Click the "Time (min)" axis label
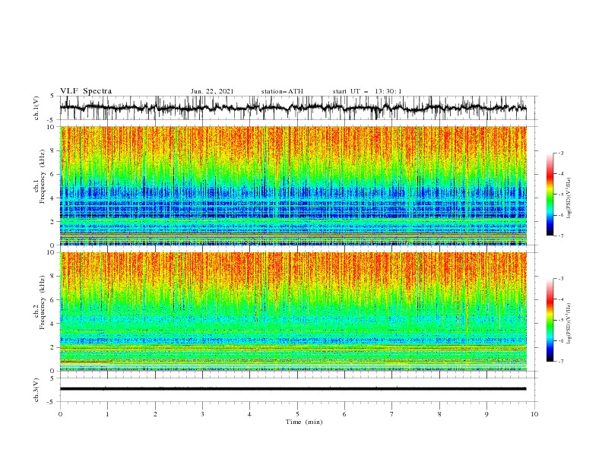This screenshot has width=602, height=465. (304, 422)
